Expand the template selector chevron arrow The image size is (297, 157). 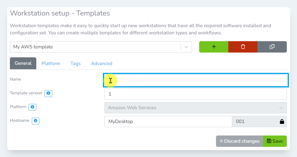point(186,47)
